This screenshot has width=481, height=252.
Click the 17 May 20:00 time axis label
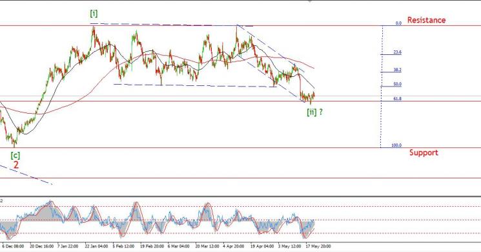318,246
